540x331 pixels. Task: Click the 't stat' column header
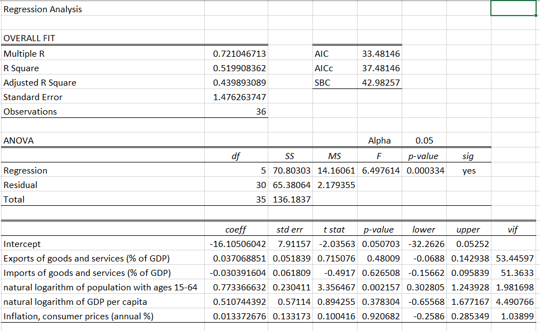pyautogui.click(x=334, y=230)
